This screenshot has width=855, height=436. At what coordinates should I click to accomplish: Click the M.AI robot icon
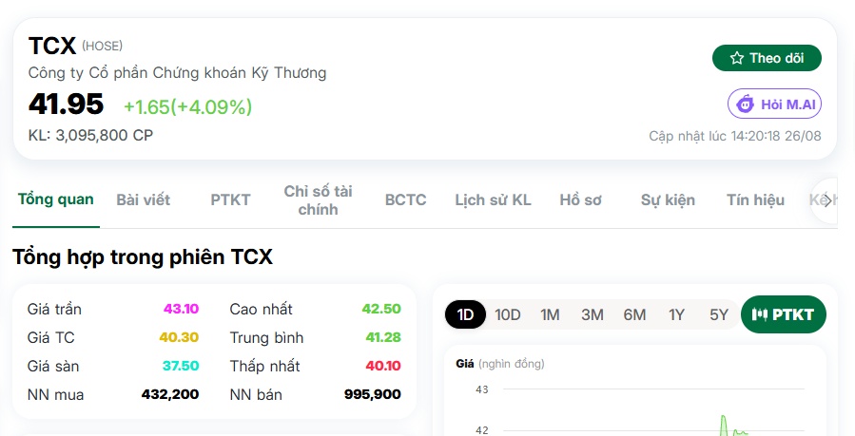pos(745,104)
